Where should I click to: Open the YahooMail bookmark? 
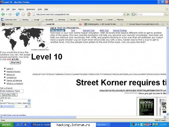(47, 20)
